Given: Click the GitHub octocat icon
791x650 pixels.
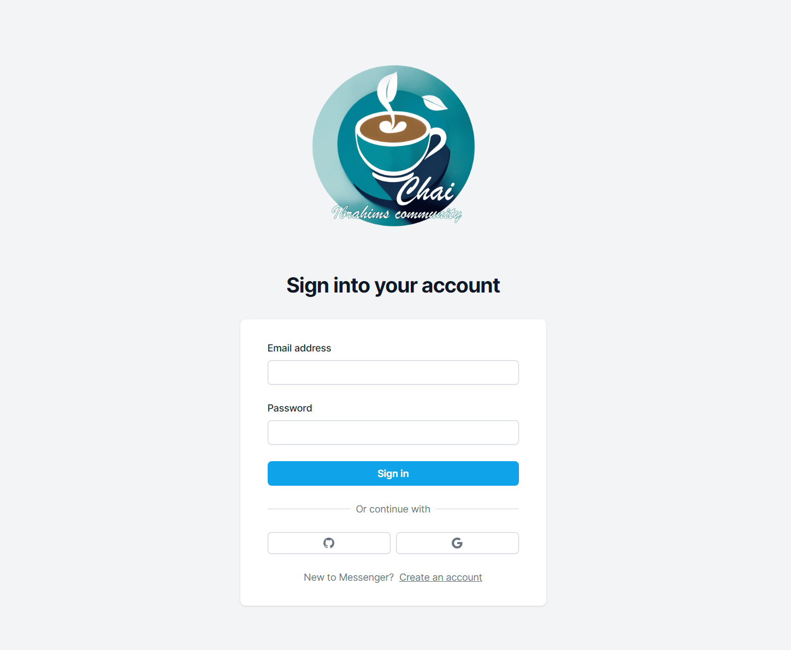Looking at the screenshot, I should pyautogui.click(x=329, y=543).
